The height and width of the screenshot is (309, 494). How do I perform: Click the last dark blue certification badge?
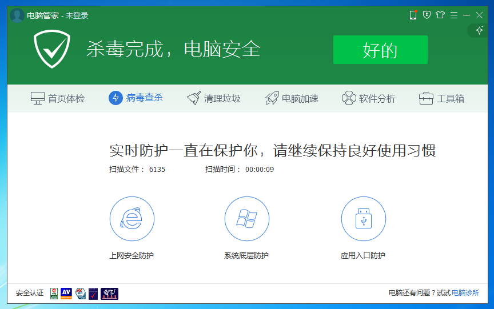tap(109, 294)
